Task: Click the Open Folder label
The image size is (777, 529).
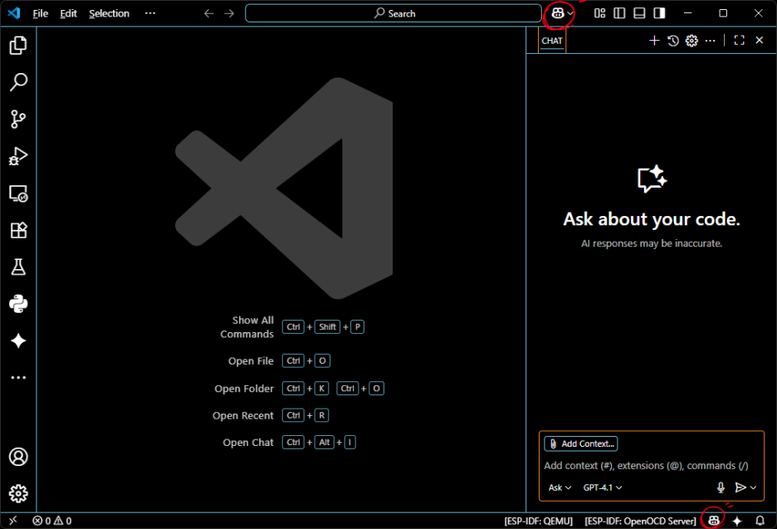Action: click(x=244, y=389)
